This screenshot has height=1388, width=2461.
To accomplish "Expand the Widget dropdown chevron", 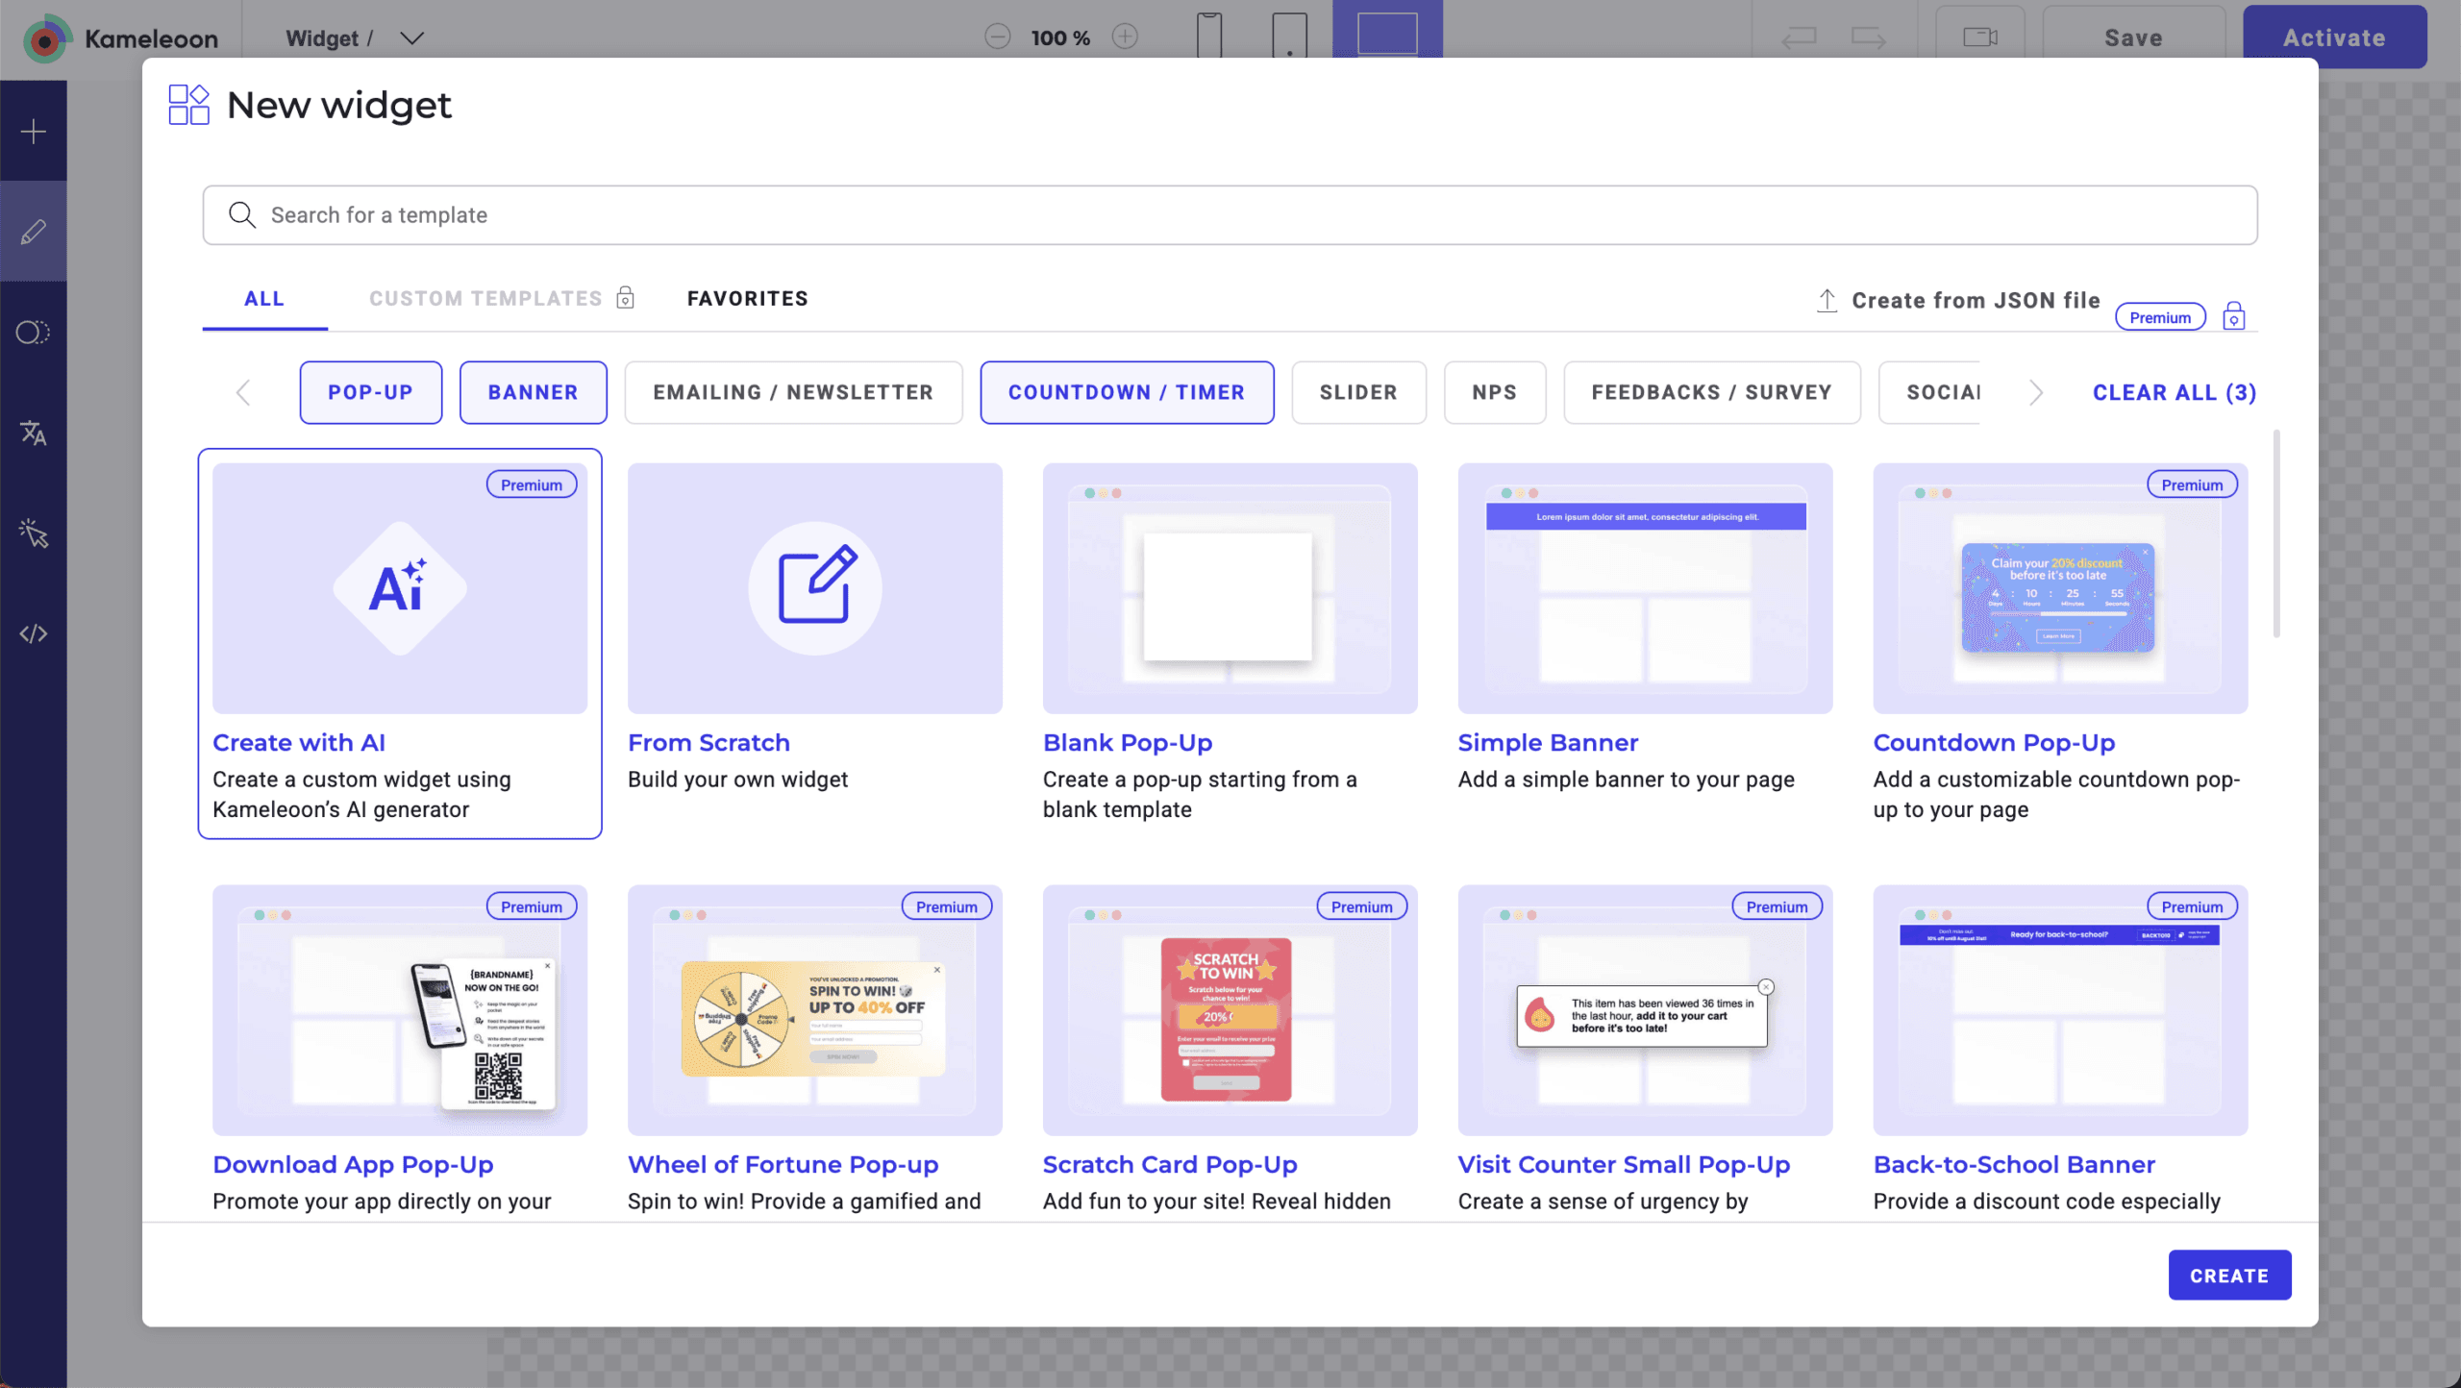I will pyautogui.click(x=411, y=38).
